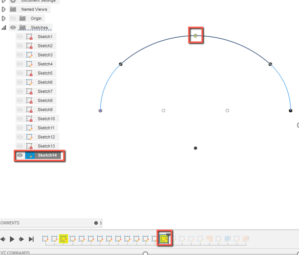Select the right hollow circle point
This screenshot has width=299, height=255.
[x=227, y=111]
